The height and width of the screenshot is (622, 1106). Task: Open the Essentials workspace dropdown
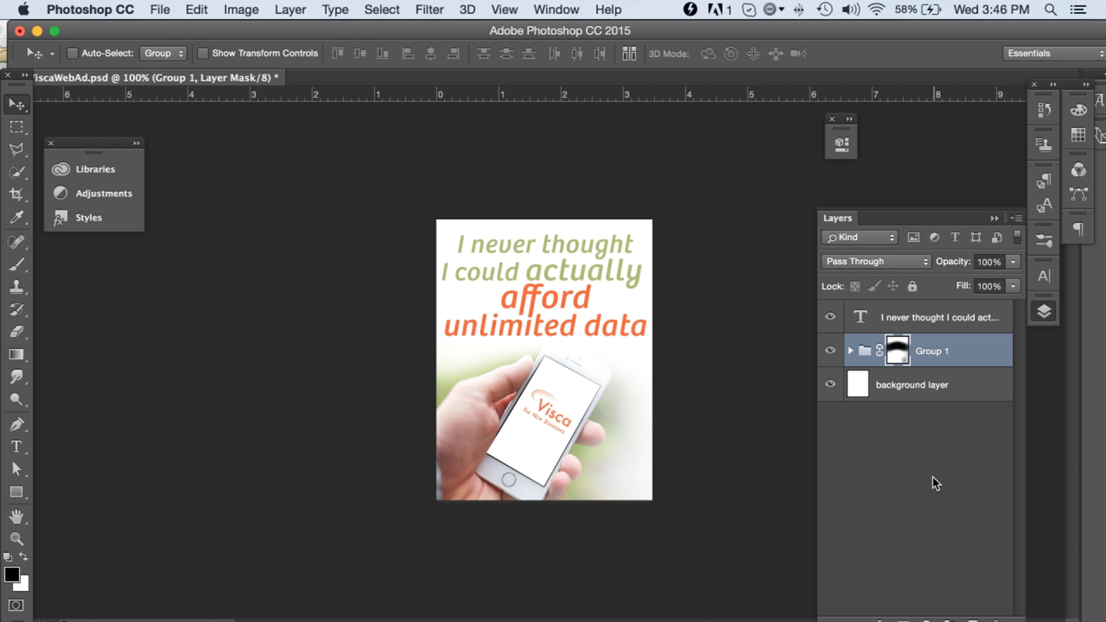(1053, 53)
